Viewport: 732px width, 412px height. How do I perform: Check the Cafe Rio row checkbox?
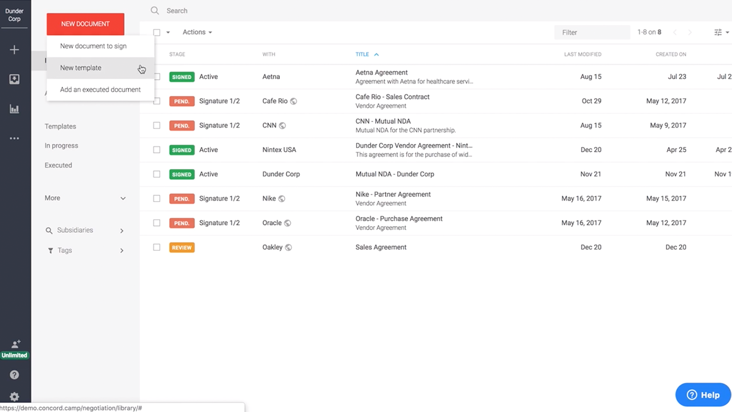click(157, 101)
